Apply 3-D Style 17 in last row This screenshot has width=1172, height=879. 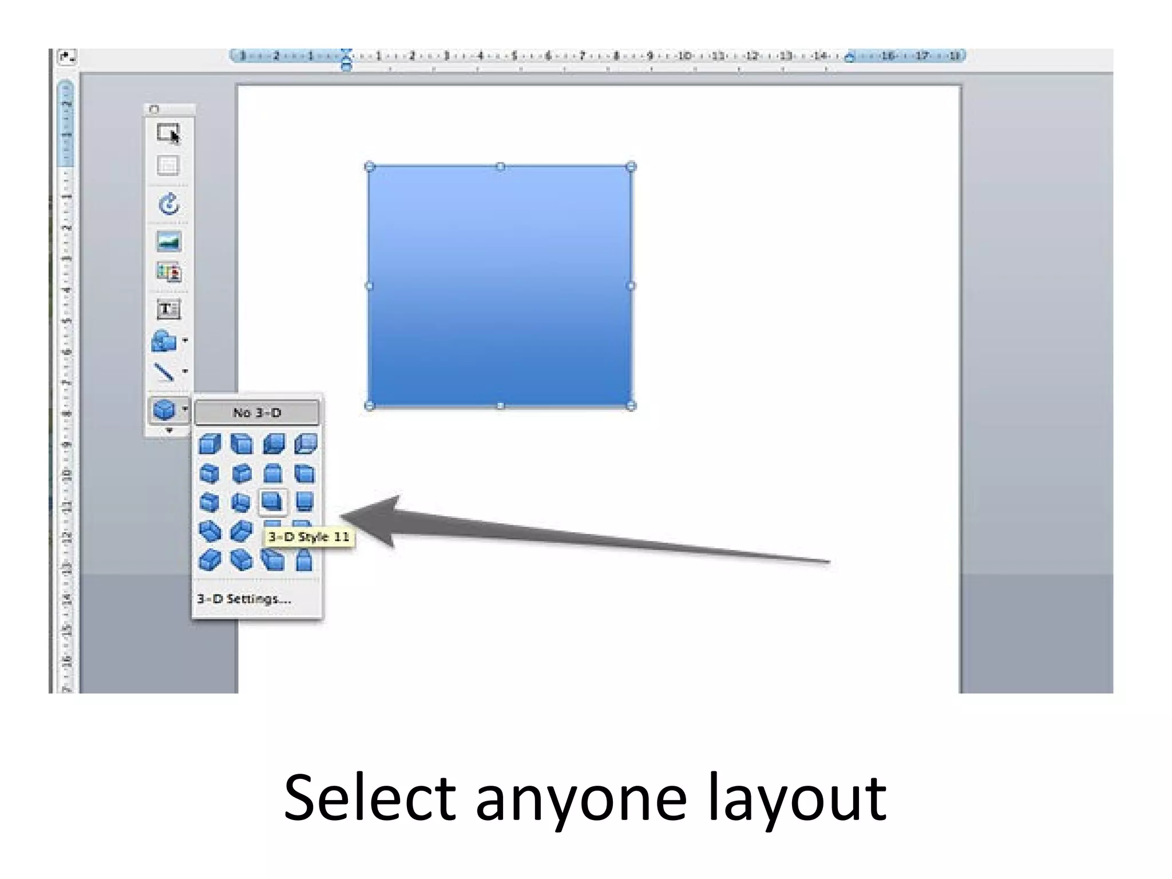[210, 560]
